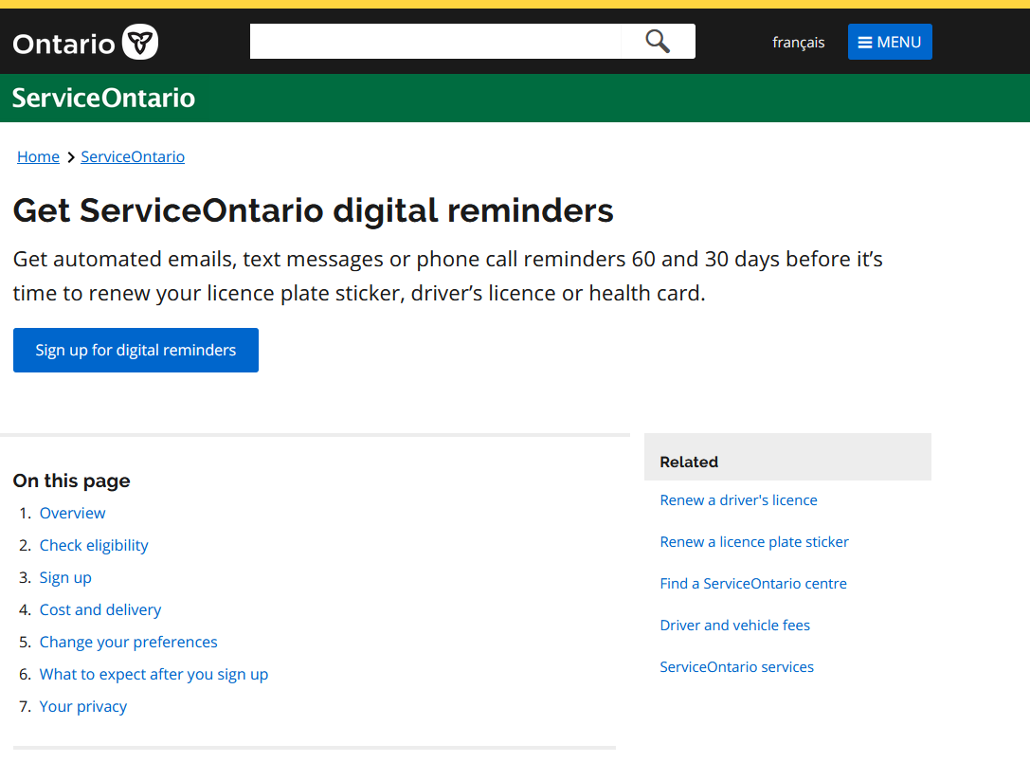Open Find a ServiceOntario centre link
Image resolution: width=1030 pixels, height=762 pixels.
753,583
